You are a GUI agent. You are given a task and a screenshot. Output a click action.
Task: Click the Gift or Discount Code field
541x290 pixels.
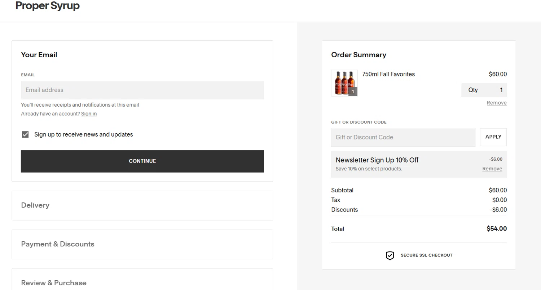click(403, 137)
